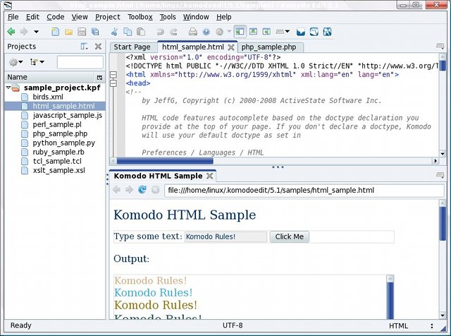Open the navigation history dropdown arrow
The image size is (451, 336).
pyautogui.click(x=36, y=32)
